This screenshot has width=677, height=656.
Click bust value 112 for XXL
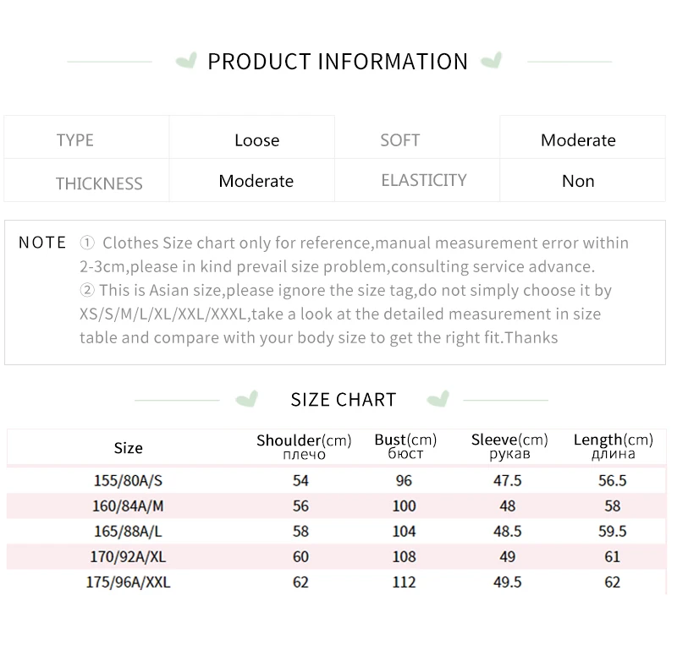[405, 582]
